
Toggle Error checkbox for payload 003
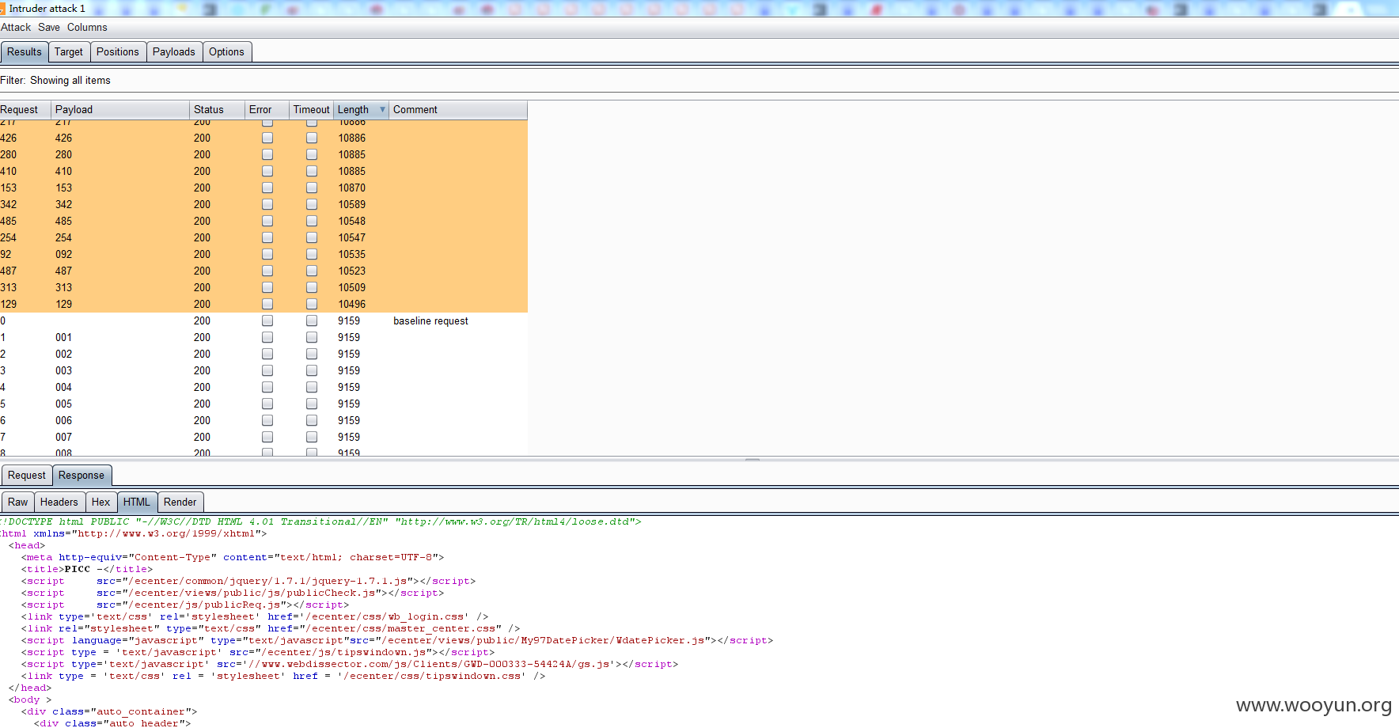pyautogui.click(x=267, y=371)
